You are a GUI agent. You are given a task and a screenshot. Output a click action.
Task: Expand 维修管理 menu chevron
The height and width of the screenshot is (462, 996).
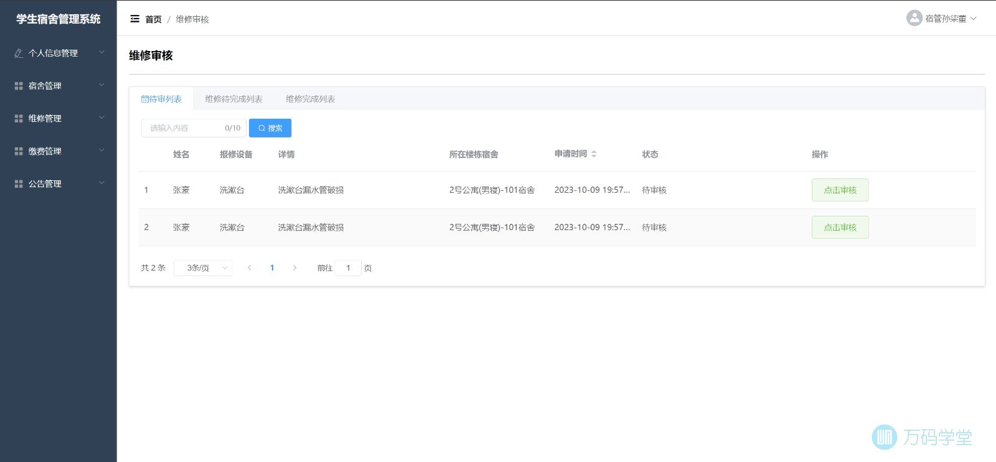click(x=101, y=118)
